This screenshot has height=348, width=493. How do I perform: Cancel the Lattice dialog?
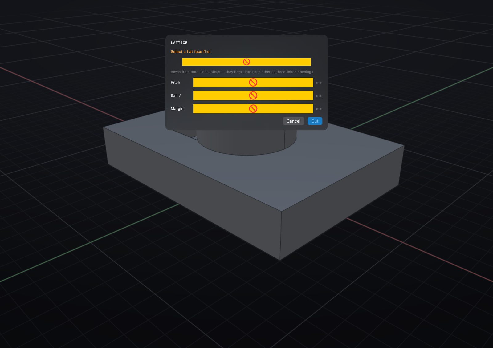pos(293,121)
